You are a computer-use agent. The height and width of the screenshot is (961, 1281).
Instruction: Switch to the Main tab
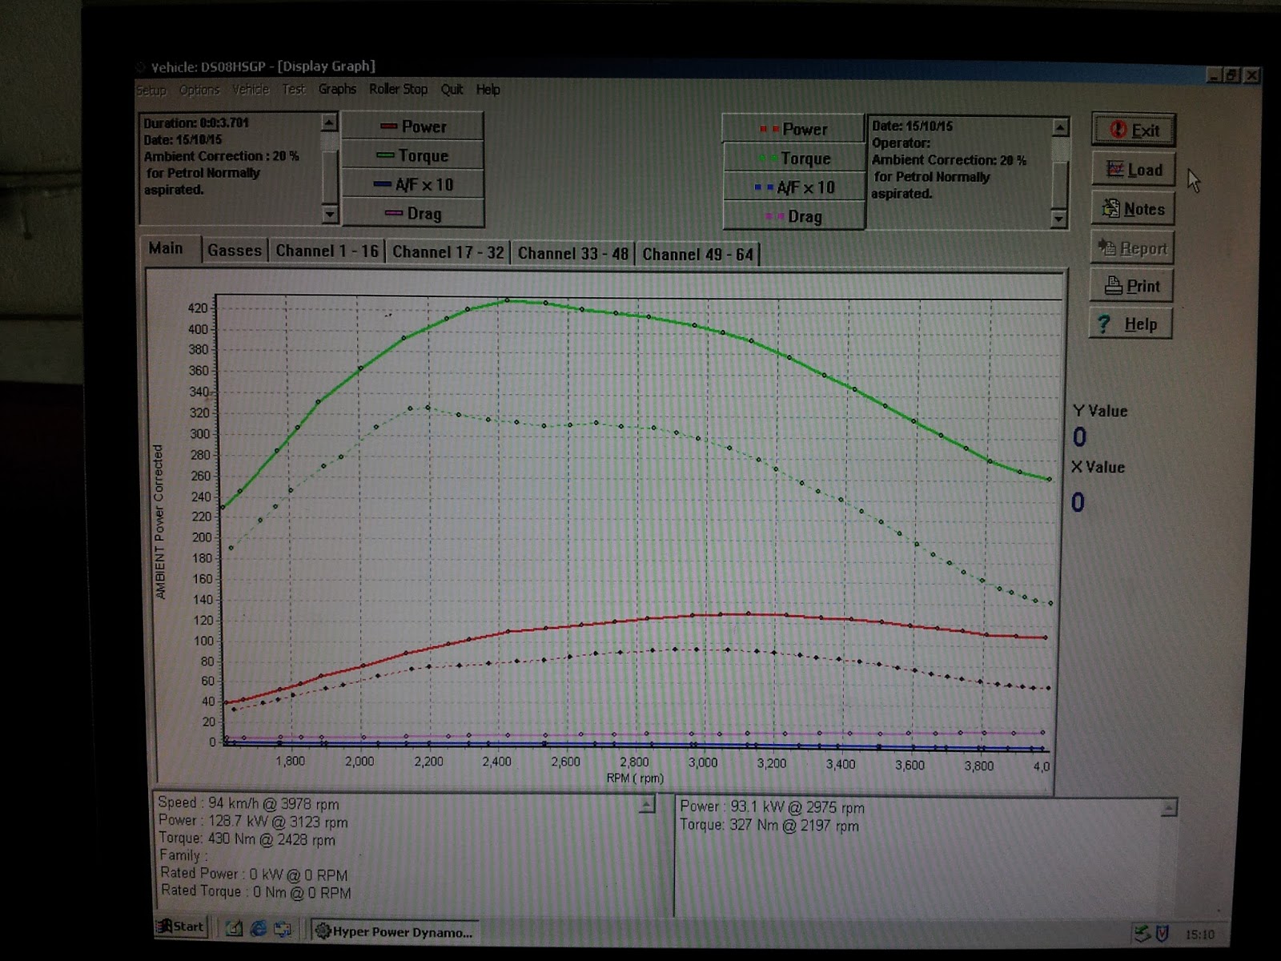(166, 248)
